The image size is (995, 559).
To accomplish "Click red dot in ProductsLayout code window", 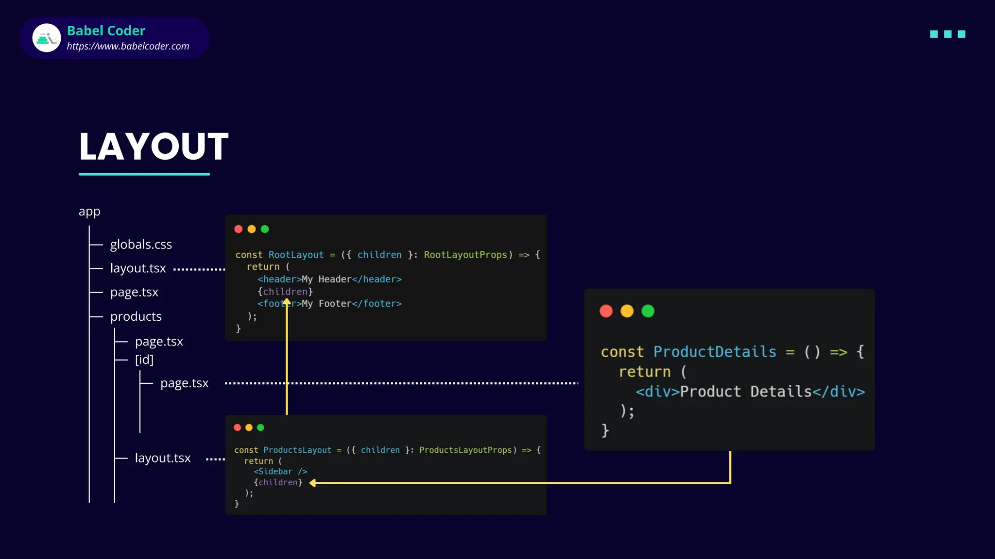I will (x=237, y=427).
